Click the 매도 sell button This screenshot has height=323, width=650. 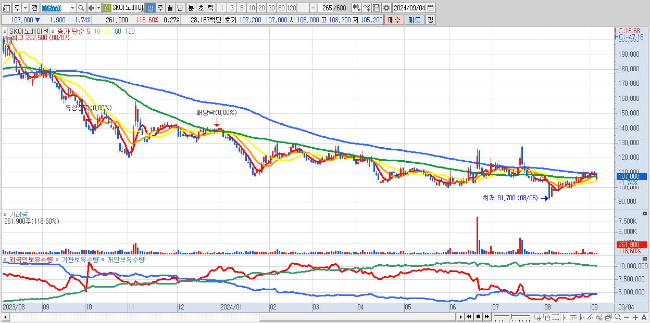point(414,20)
